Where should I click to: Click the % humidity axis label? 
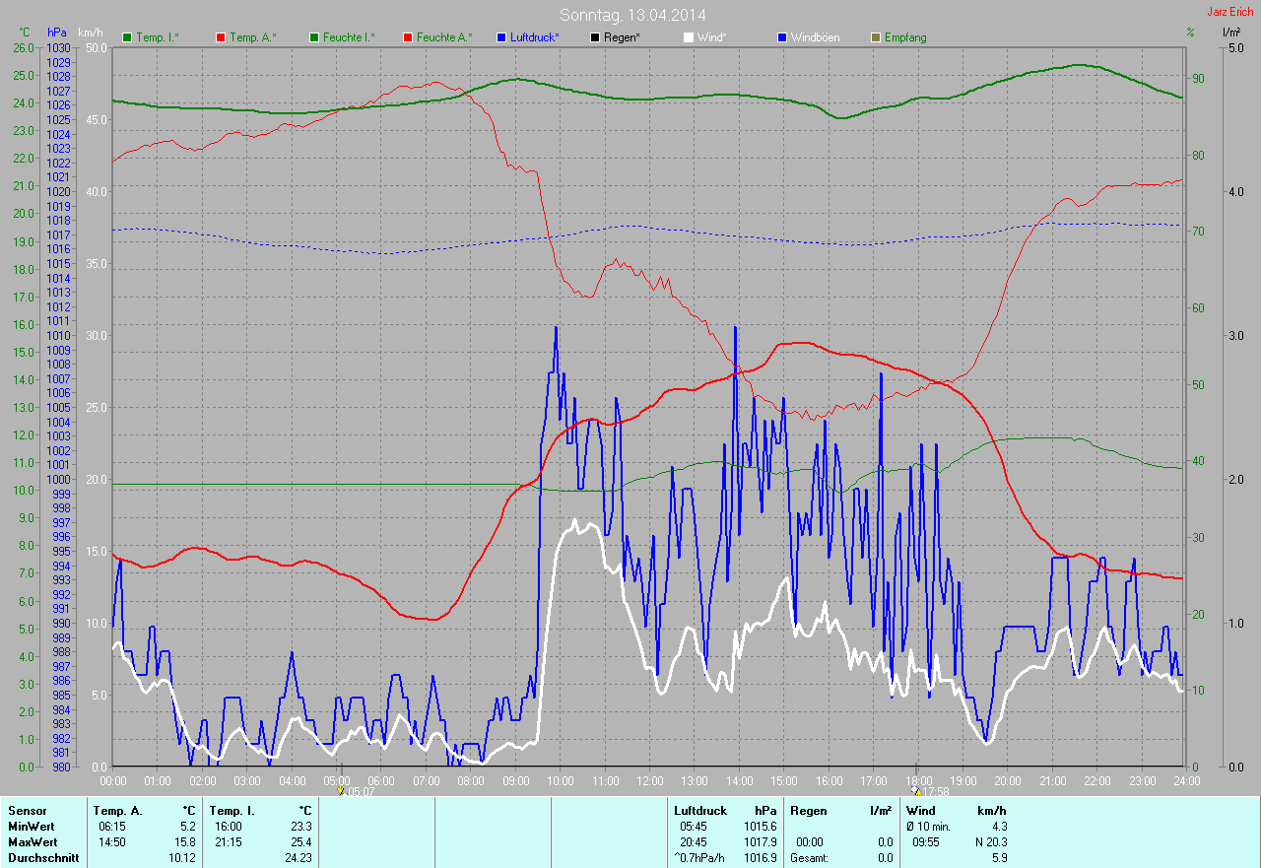tap(1190, 33)
